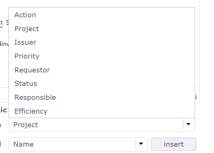Choose the Project option in the open list
The height and width of the screenshot is (153, 214).
(27, 29)
